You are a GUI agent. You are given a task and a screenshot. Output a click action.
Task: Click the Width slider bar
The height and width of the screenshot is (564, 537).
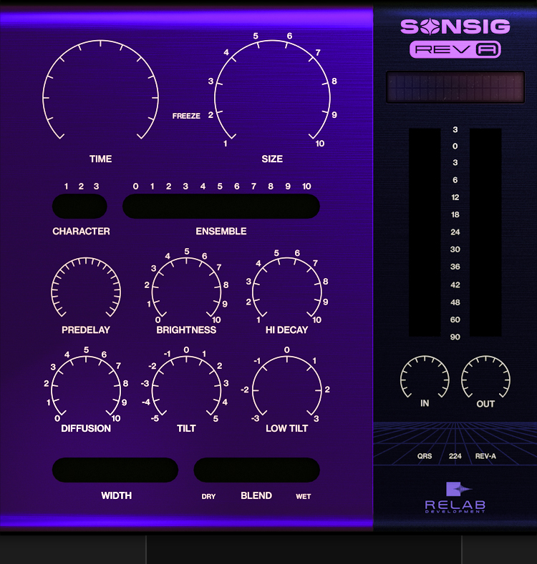click(115, 470)
